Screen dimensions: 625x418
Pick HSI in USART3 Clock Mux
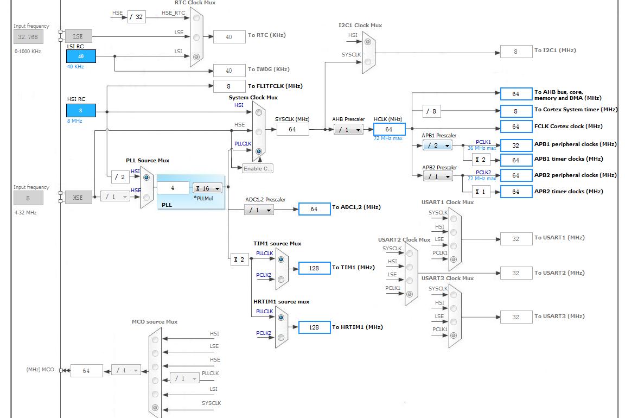point(454,308)
